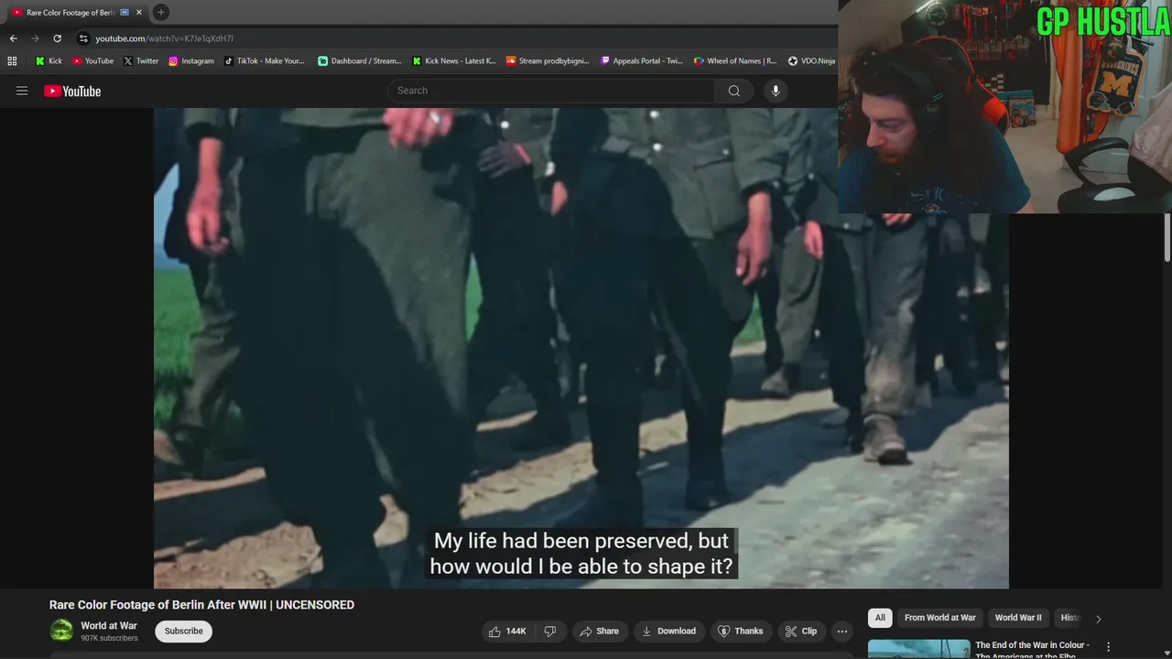Click the 907K subscribers text
This screenshot has height=659, width=1172.
point(109,638)
